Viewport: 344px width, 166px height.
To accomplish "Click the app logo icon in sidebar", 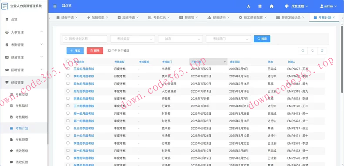I will tap(5, 6).
